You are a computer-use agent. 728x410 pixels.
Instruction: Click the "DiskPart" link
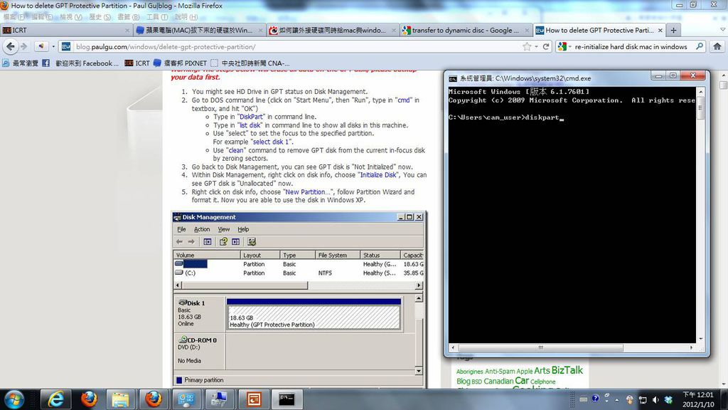pos(251,117)
